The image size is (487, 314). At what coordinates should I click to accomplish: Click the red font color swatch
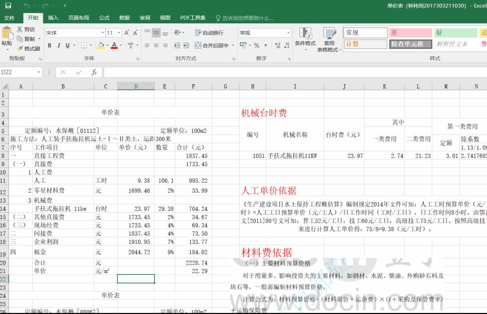tap(114, 48)
